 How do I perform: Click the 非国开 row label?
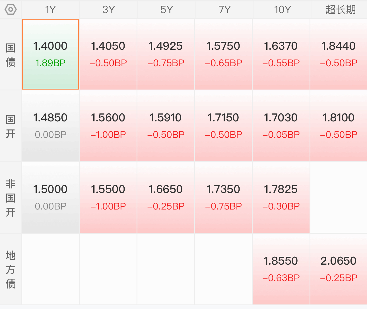point(11,198)
